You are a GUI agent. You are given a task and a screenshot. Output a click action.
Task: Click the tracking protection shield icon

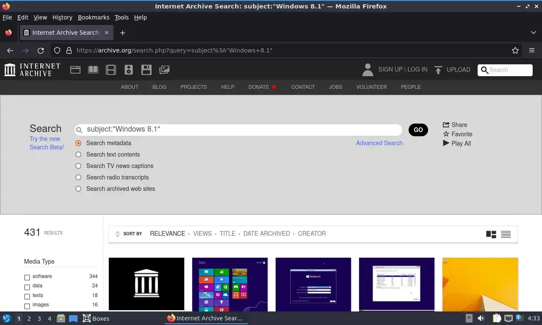[57, 50]
